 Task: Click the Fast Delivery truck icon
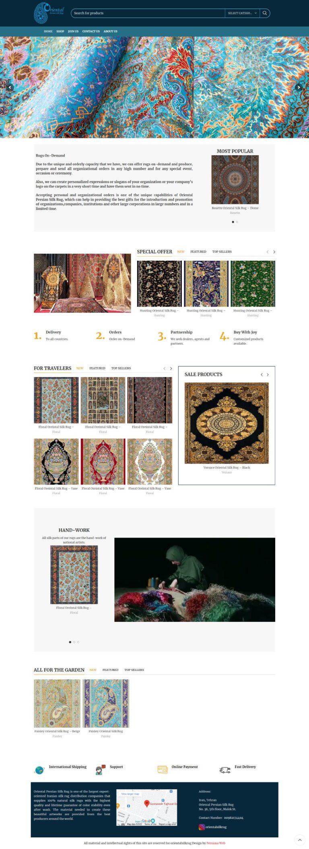point(225,770)
